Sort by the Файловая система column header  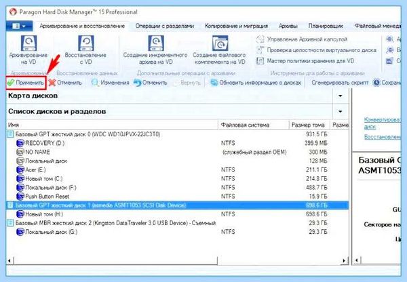click(x=254, y=125)
